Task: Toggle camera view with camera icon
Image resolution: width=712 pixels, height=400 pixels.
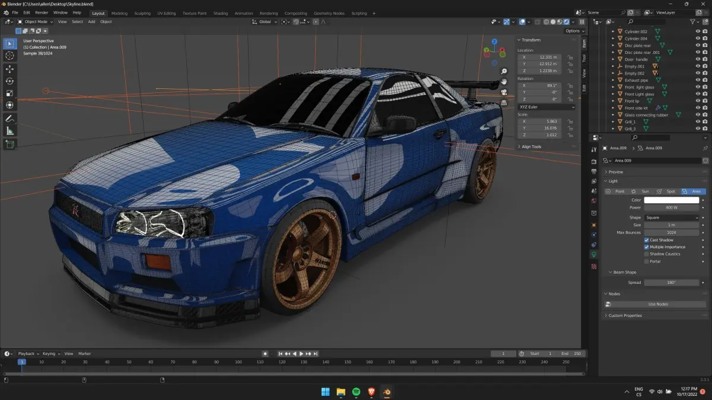Action: point(504,92)
